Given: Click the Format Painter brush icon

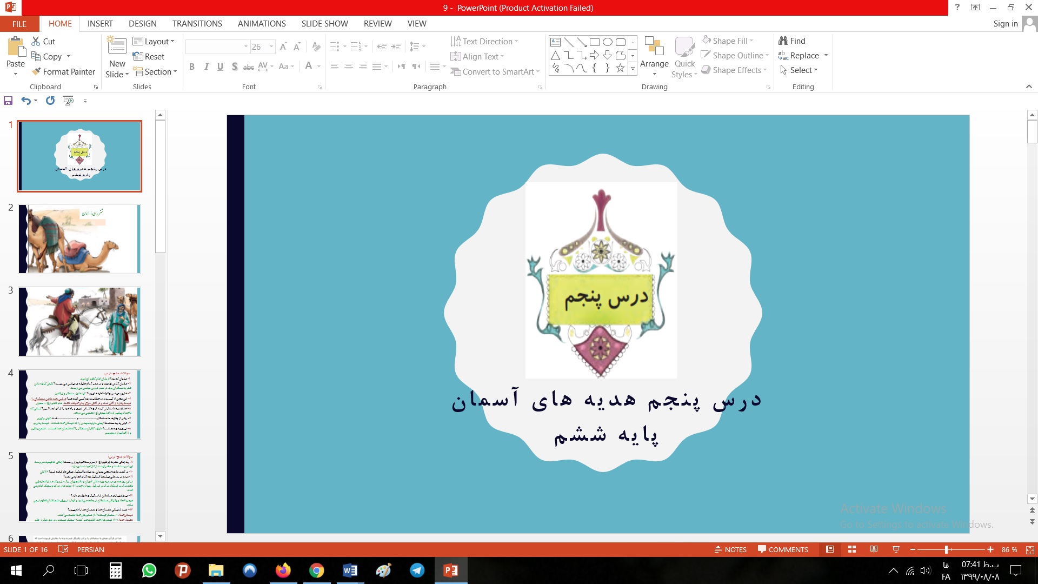Looking at the screenshot, I should pyautogui.click(x=36, y=71).
